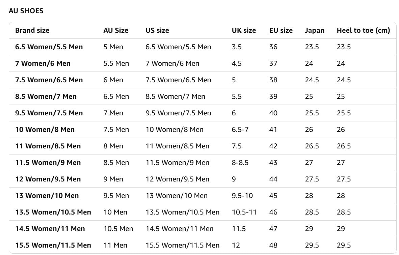Click the AU SHOES heading
The width and height of the screenshot is (399, 255).
tap(26, 11)
